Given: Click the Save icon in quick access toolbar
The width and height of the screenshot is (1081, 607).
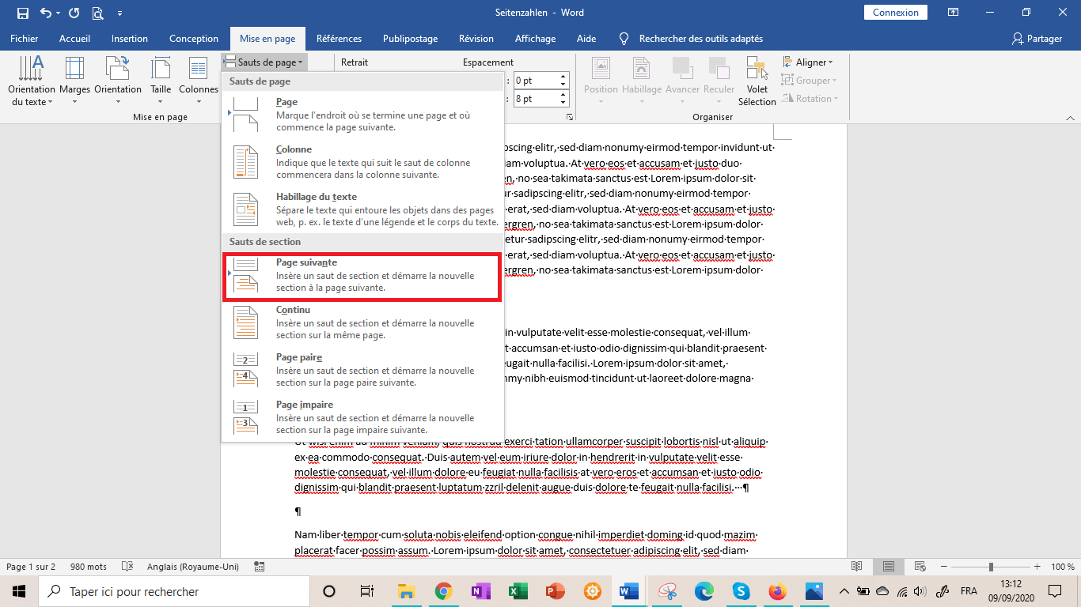Looking at the screenshot, I should (22, 13).
